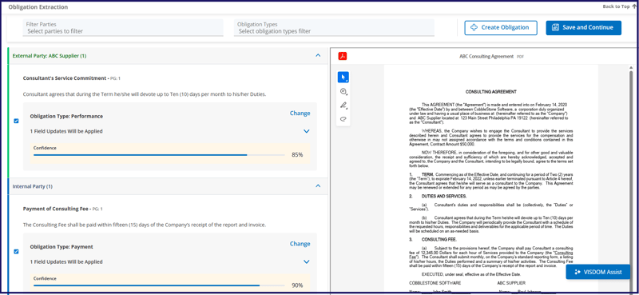
Task: Click the save disk icon in Save and Continue
Action: 555,28
